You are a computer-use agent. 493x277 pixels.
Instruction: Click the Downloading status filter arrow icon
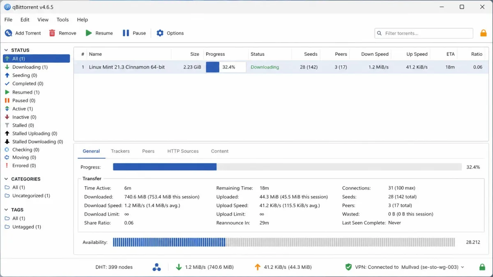tap(7, 67)
